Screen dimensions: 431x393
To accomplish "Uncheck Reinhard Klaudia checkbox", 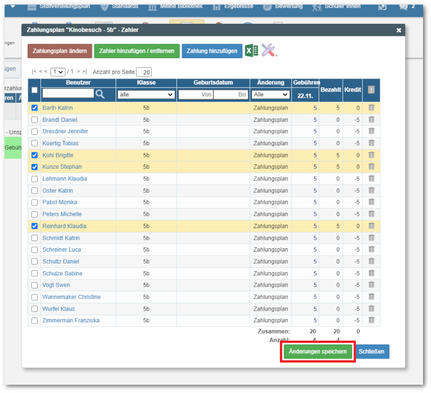I will [x=34, y=226].
